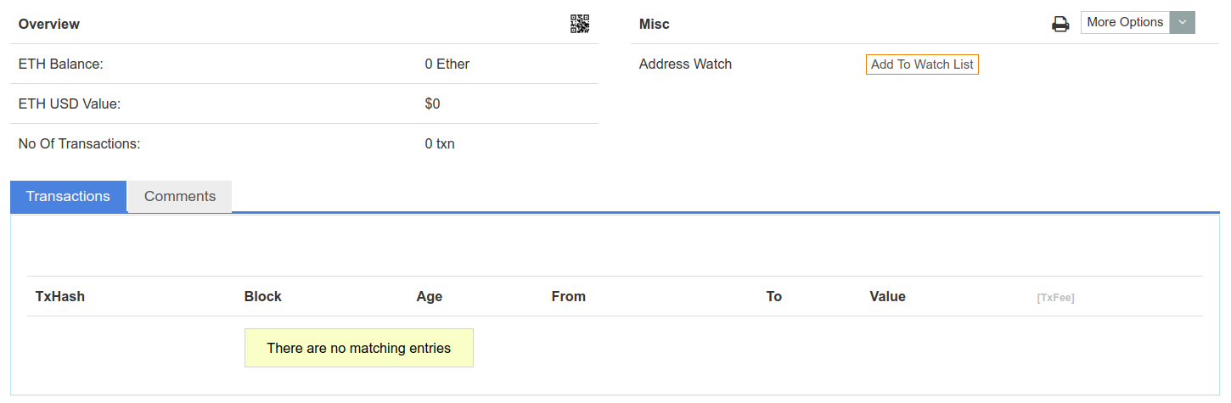Click the To column header
This screenshot has width=1231, height=403.
tap(773, 297)
